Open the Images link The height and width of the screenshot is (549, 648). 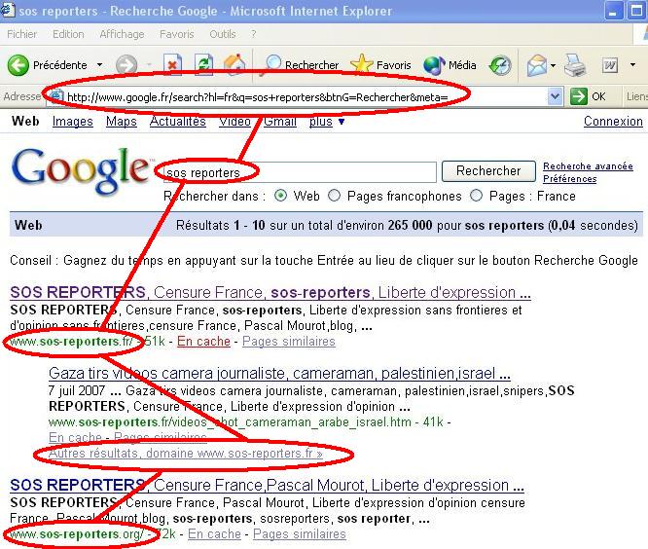[x=72, y=121]
